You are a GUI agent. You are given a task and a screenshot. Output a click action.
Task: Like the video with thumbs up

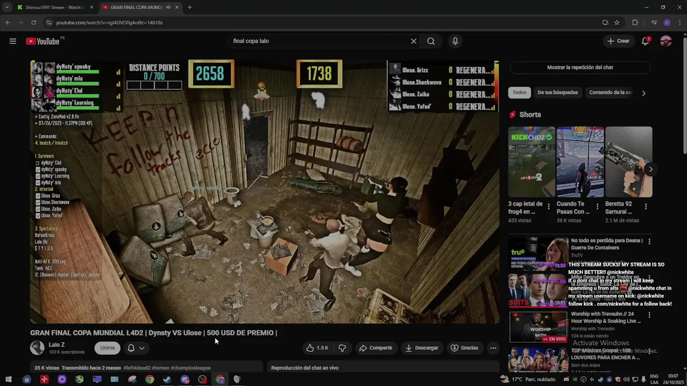[317, 348]
